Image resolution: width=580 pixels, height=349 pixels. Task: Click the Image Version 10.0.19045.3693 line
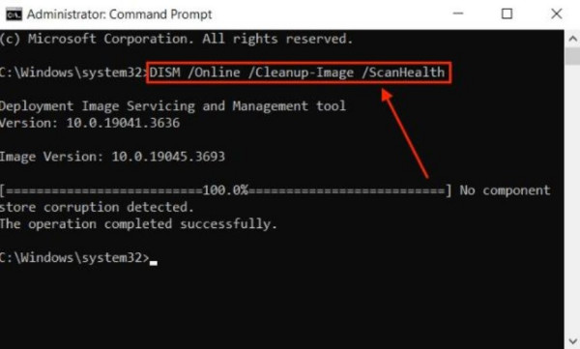coord(112,157)
